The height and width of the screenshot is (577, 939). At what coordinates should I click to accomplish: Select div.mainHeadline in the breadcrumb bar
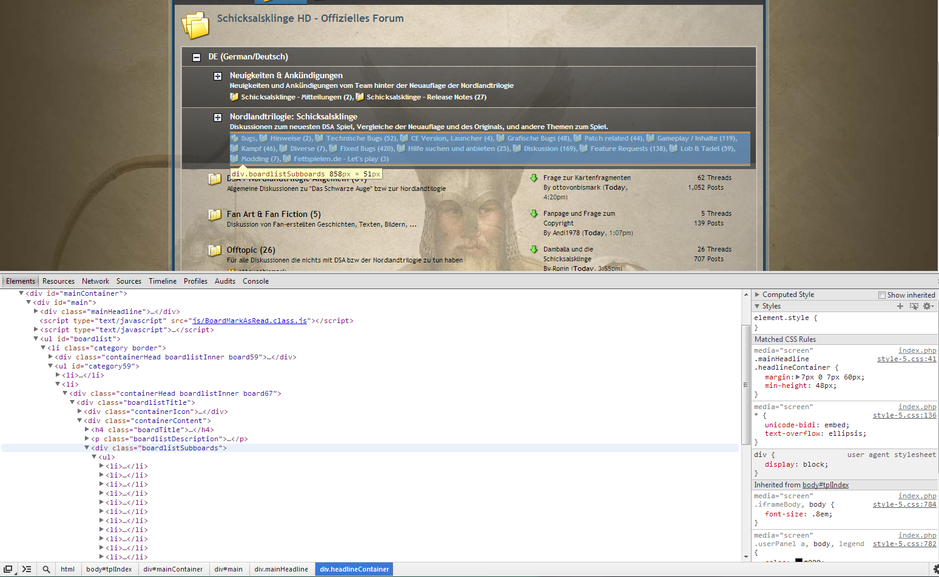point(281,569)
